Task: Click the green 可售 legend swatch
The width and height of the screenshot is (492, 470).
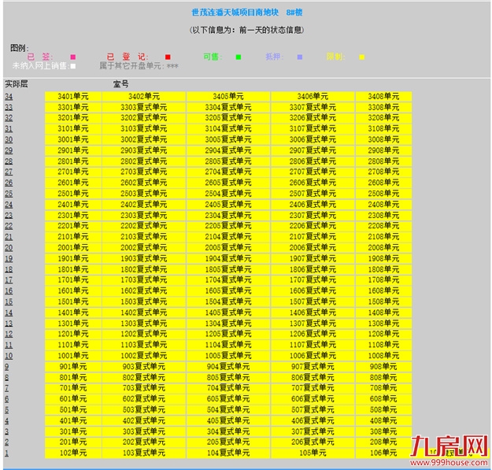Action: tap(239, 57)
